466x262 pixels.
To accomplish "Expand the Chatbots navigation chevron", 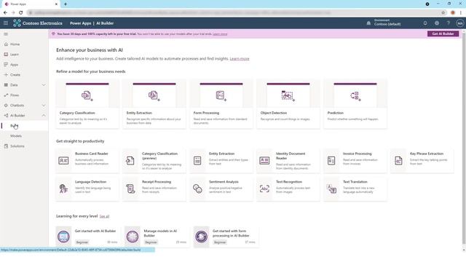I will [x=44, y=106].
